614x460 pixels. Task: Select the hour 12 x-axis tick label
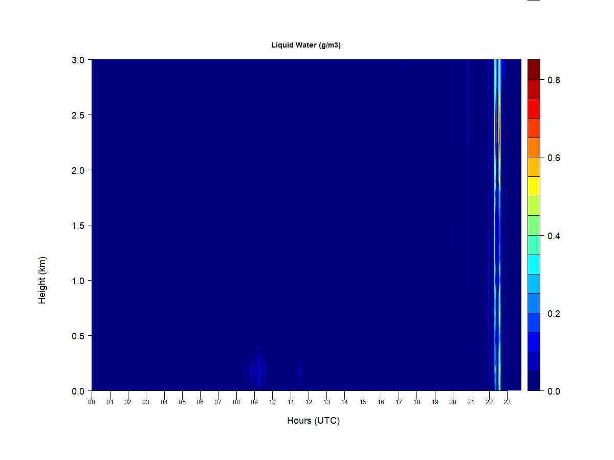pyautogui.click(x=309, y=402)
